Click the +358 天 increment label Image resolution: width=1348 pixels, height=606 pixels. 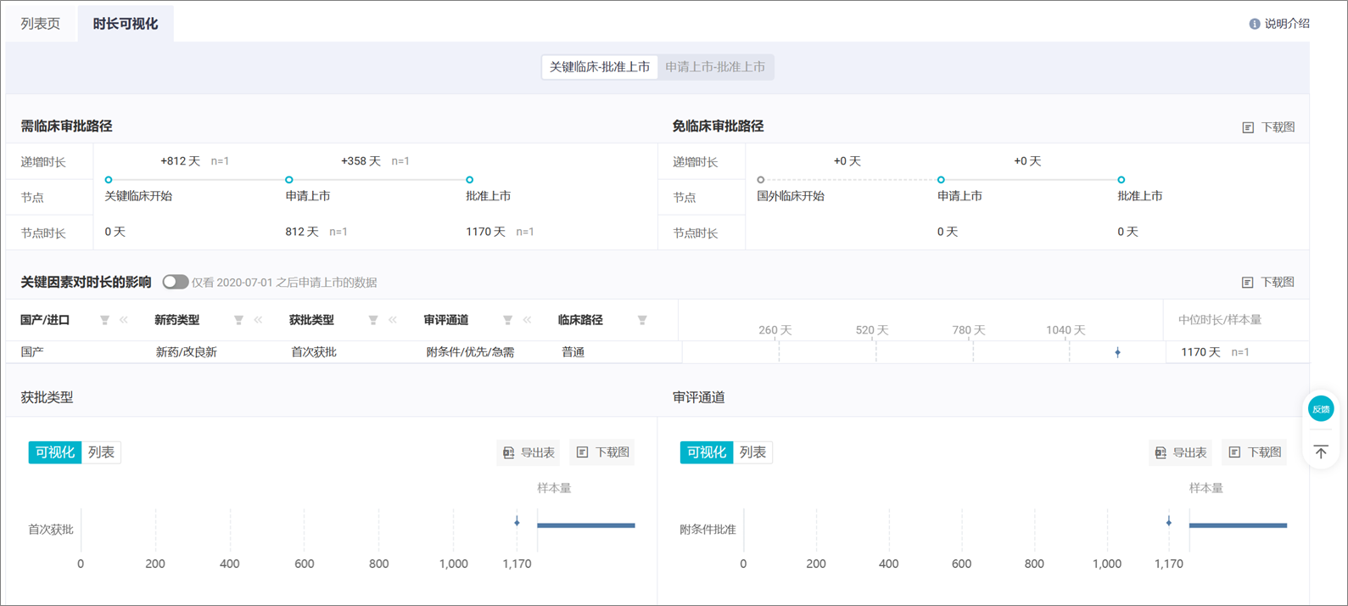(361, 161)
